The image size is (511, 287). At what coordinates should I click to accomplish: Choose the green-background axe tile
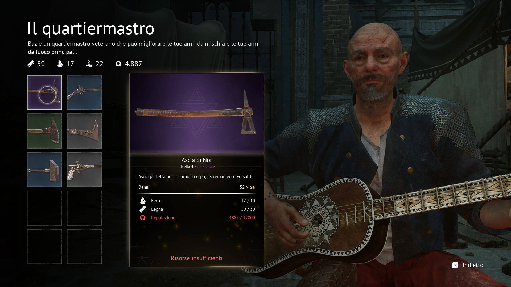(x=44, y=131)
